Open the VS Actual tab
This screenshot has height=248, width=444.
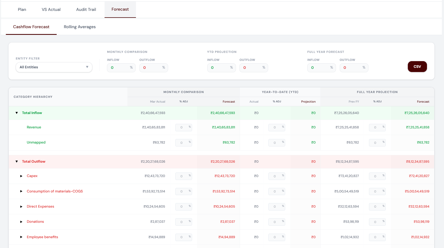[51, 10]
